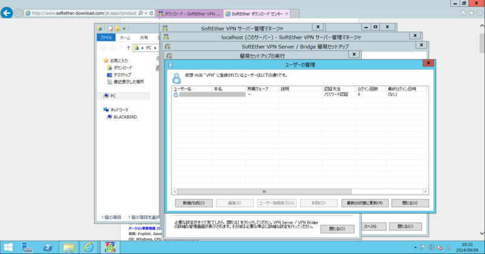This screenshot has width=485, height=254.
Task: Show hidden tray icons arrow
Action: click(415, 247)
